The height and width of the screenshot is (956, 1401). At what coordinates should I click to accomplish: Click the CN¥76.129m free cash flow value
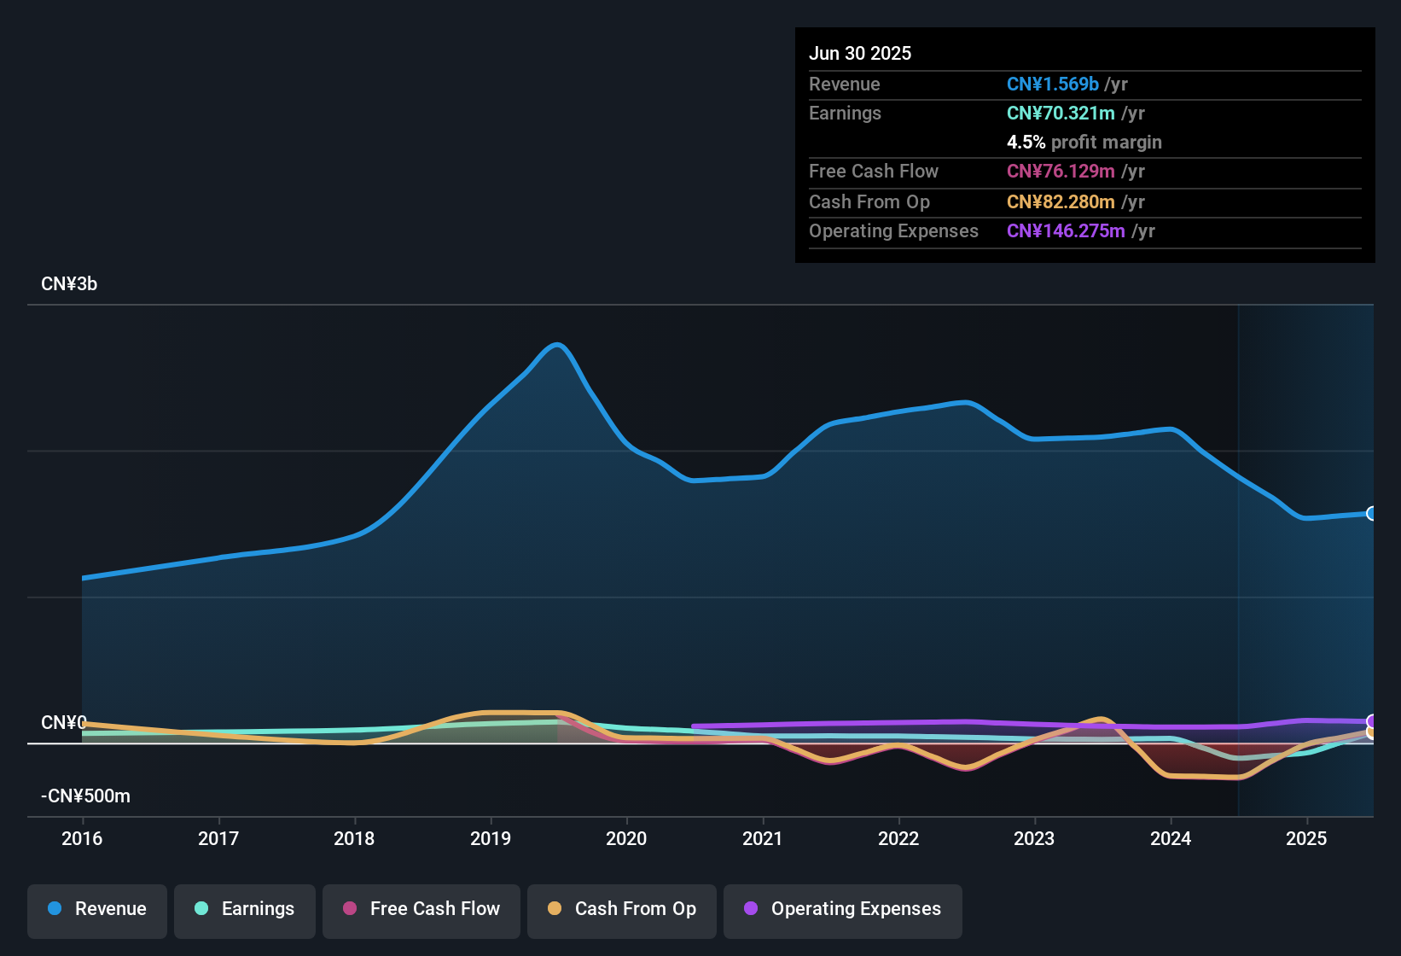pyautogui.click(x=1061, y=171)
